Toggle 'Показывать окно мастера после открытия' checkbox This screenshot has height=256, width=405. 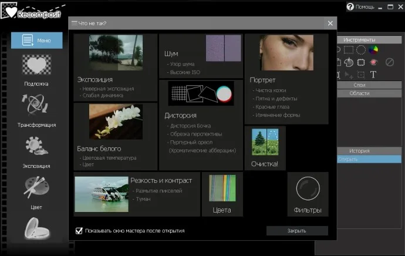pyautogui.click(x=79, y=231)
